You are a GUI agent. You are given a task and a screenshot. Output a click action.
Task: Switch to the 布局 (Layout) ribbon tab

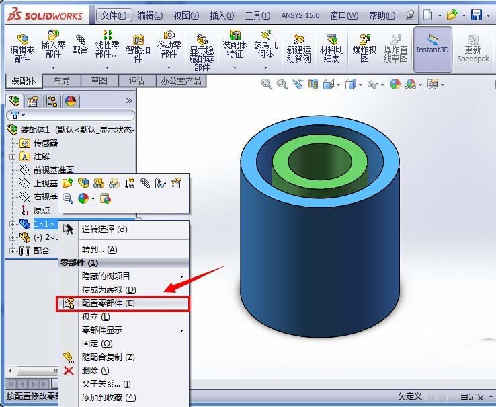pyautogui.click(x=61, y=81)
